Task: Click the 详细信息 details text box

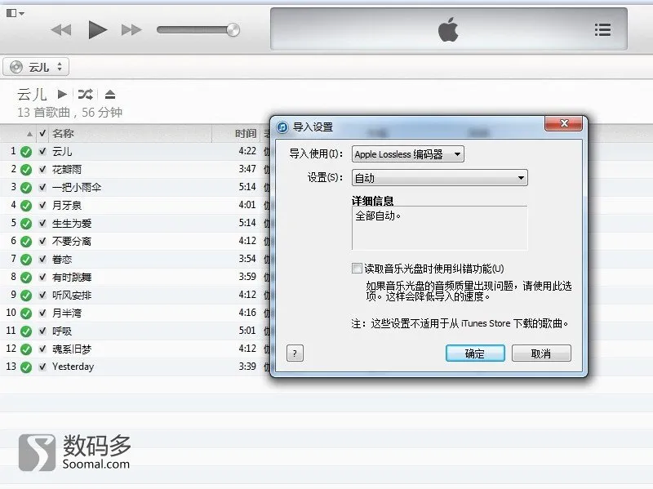Action: [440, 228]
